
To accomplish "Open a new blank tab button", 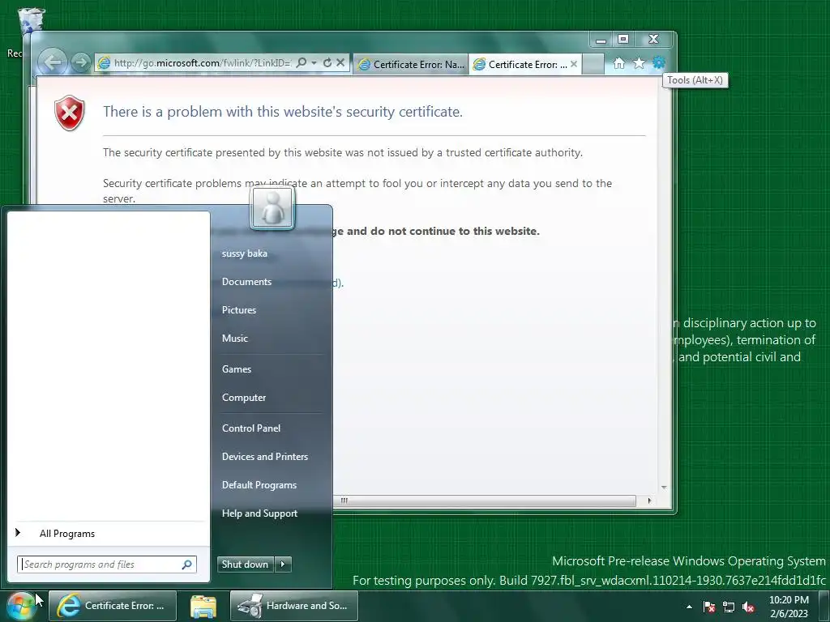I will point(593,65).
